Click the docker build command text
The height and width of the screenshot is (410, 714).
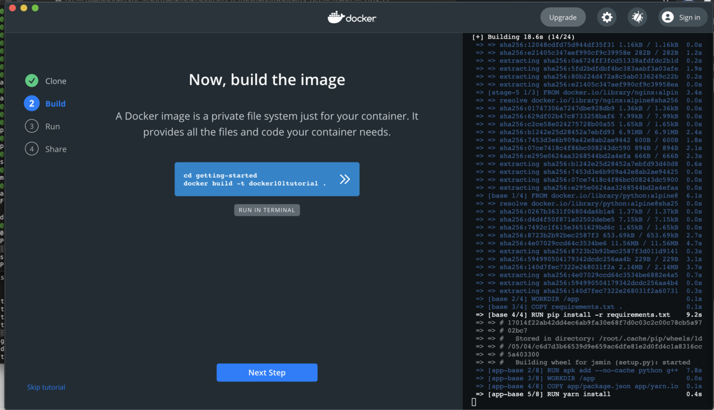coord(255,183)
